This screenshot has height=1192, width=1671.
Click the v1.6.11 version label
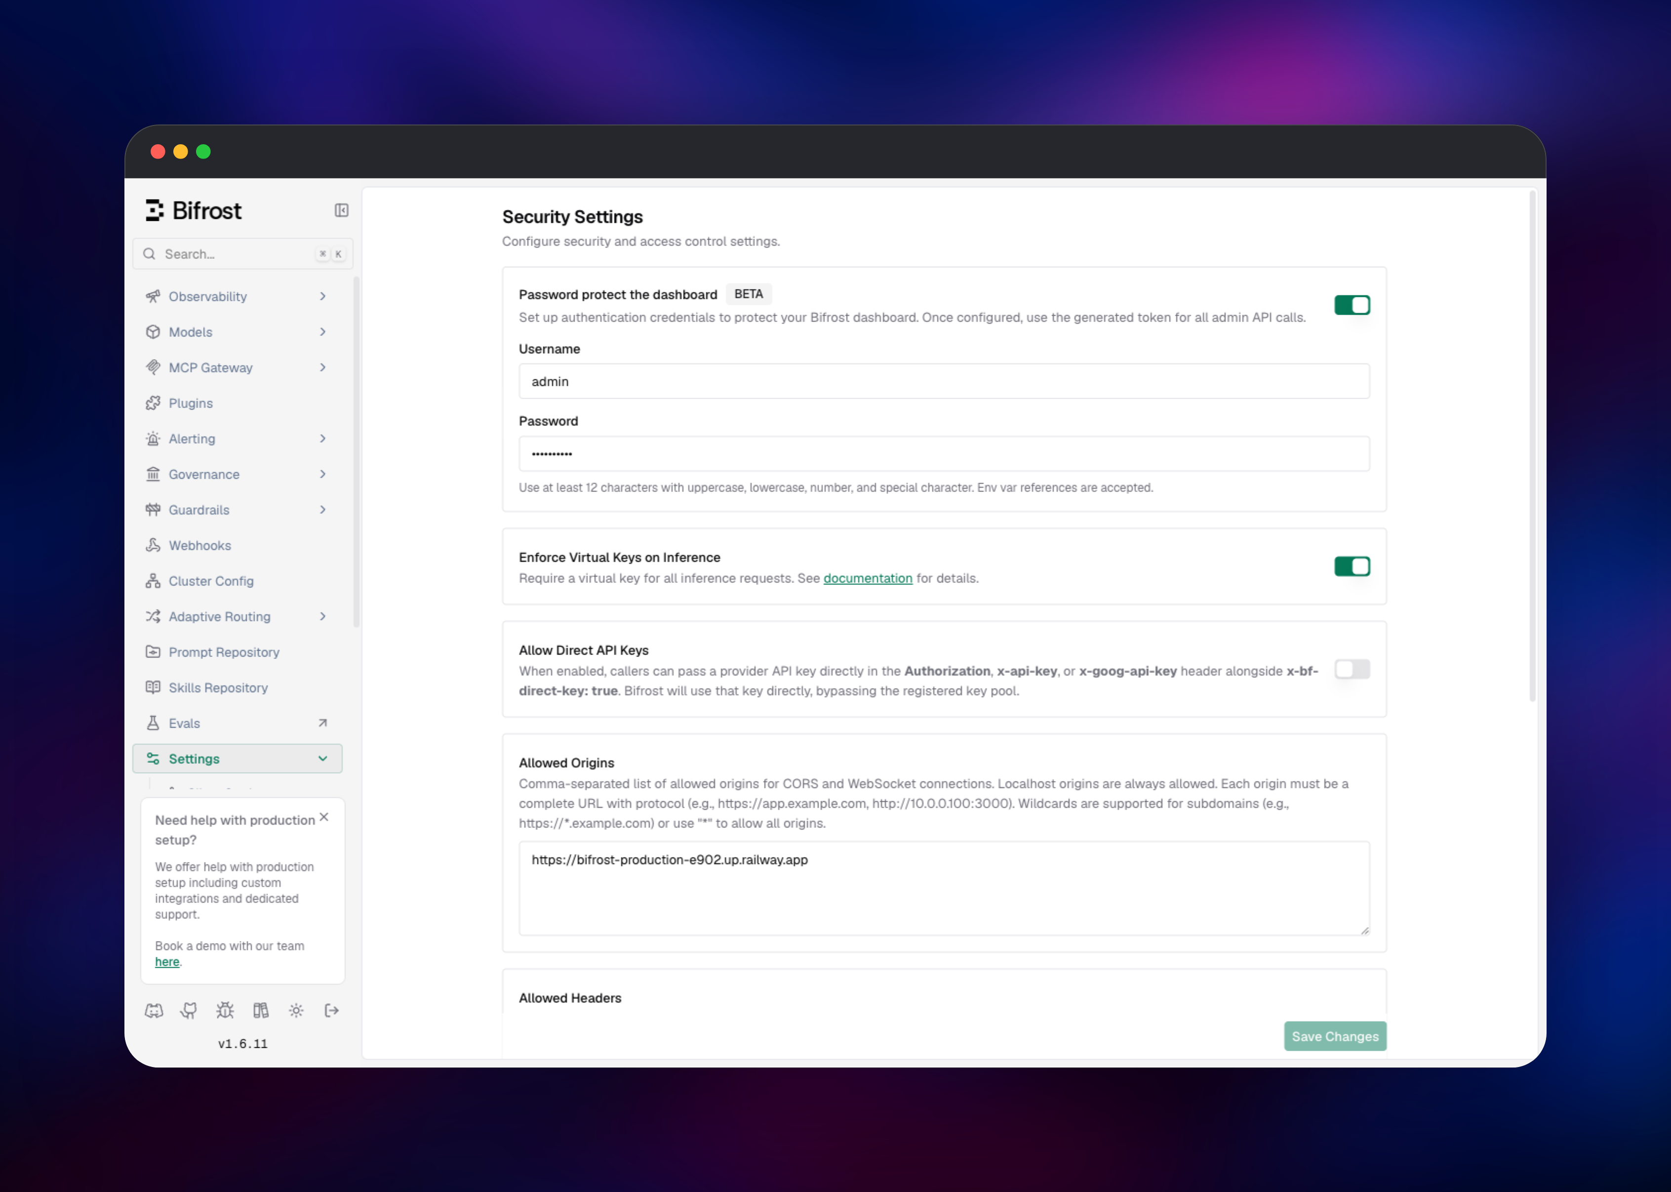[243, 1044]
